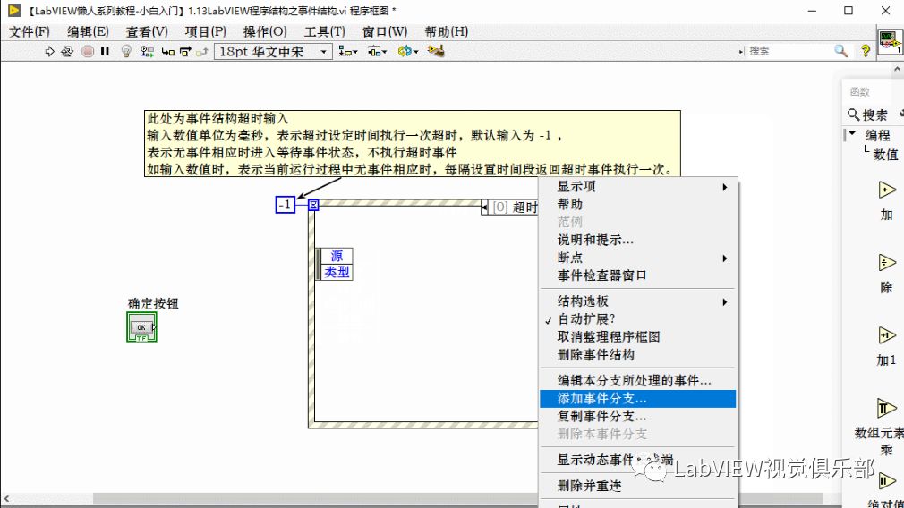Expand the 结构选板 submenu
Screen dimensions: 904x508
[638, 301]
